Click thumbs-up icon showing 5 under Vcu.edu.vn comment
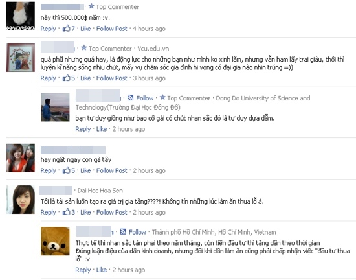The width and height of the screenshot is (356, 280). click(66, 78)
